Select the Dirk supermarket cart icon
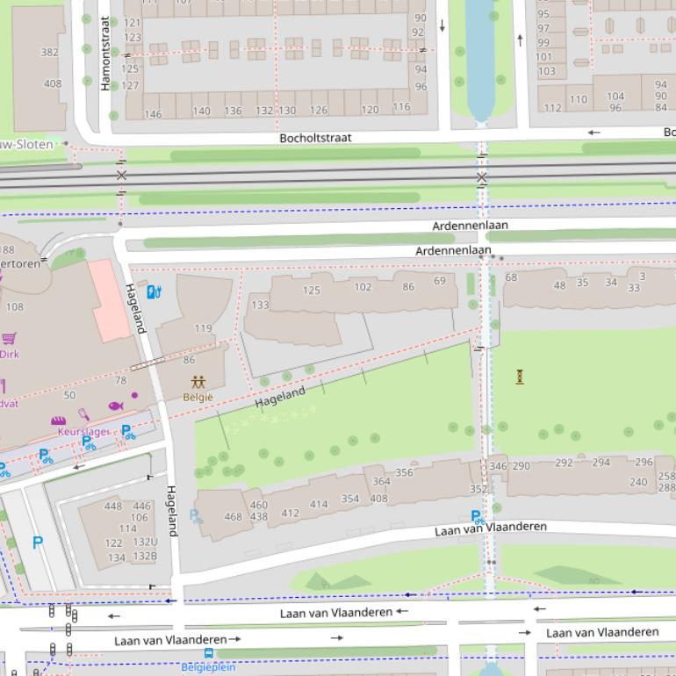The height and width of the screenshot is (676, 676). (10, 339)
